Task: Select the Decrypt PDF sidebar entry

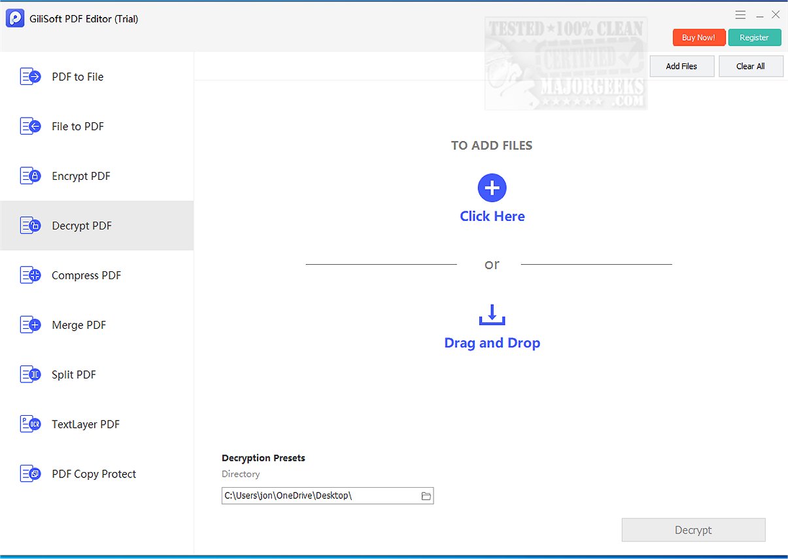Action: pos(97,226)
